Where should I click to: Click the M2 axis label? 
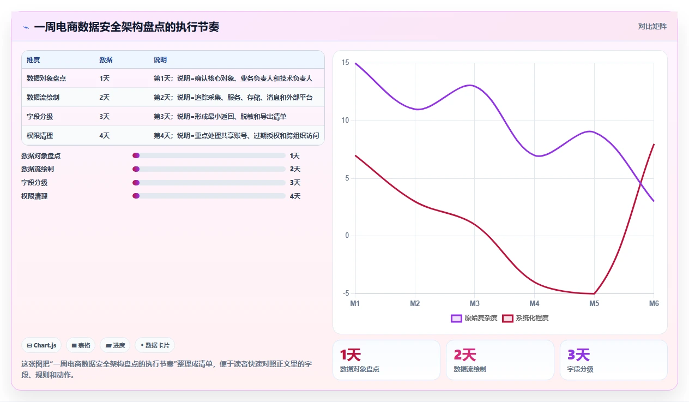(x=415, y=303)
